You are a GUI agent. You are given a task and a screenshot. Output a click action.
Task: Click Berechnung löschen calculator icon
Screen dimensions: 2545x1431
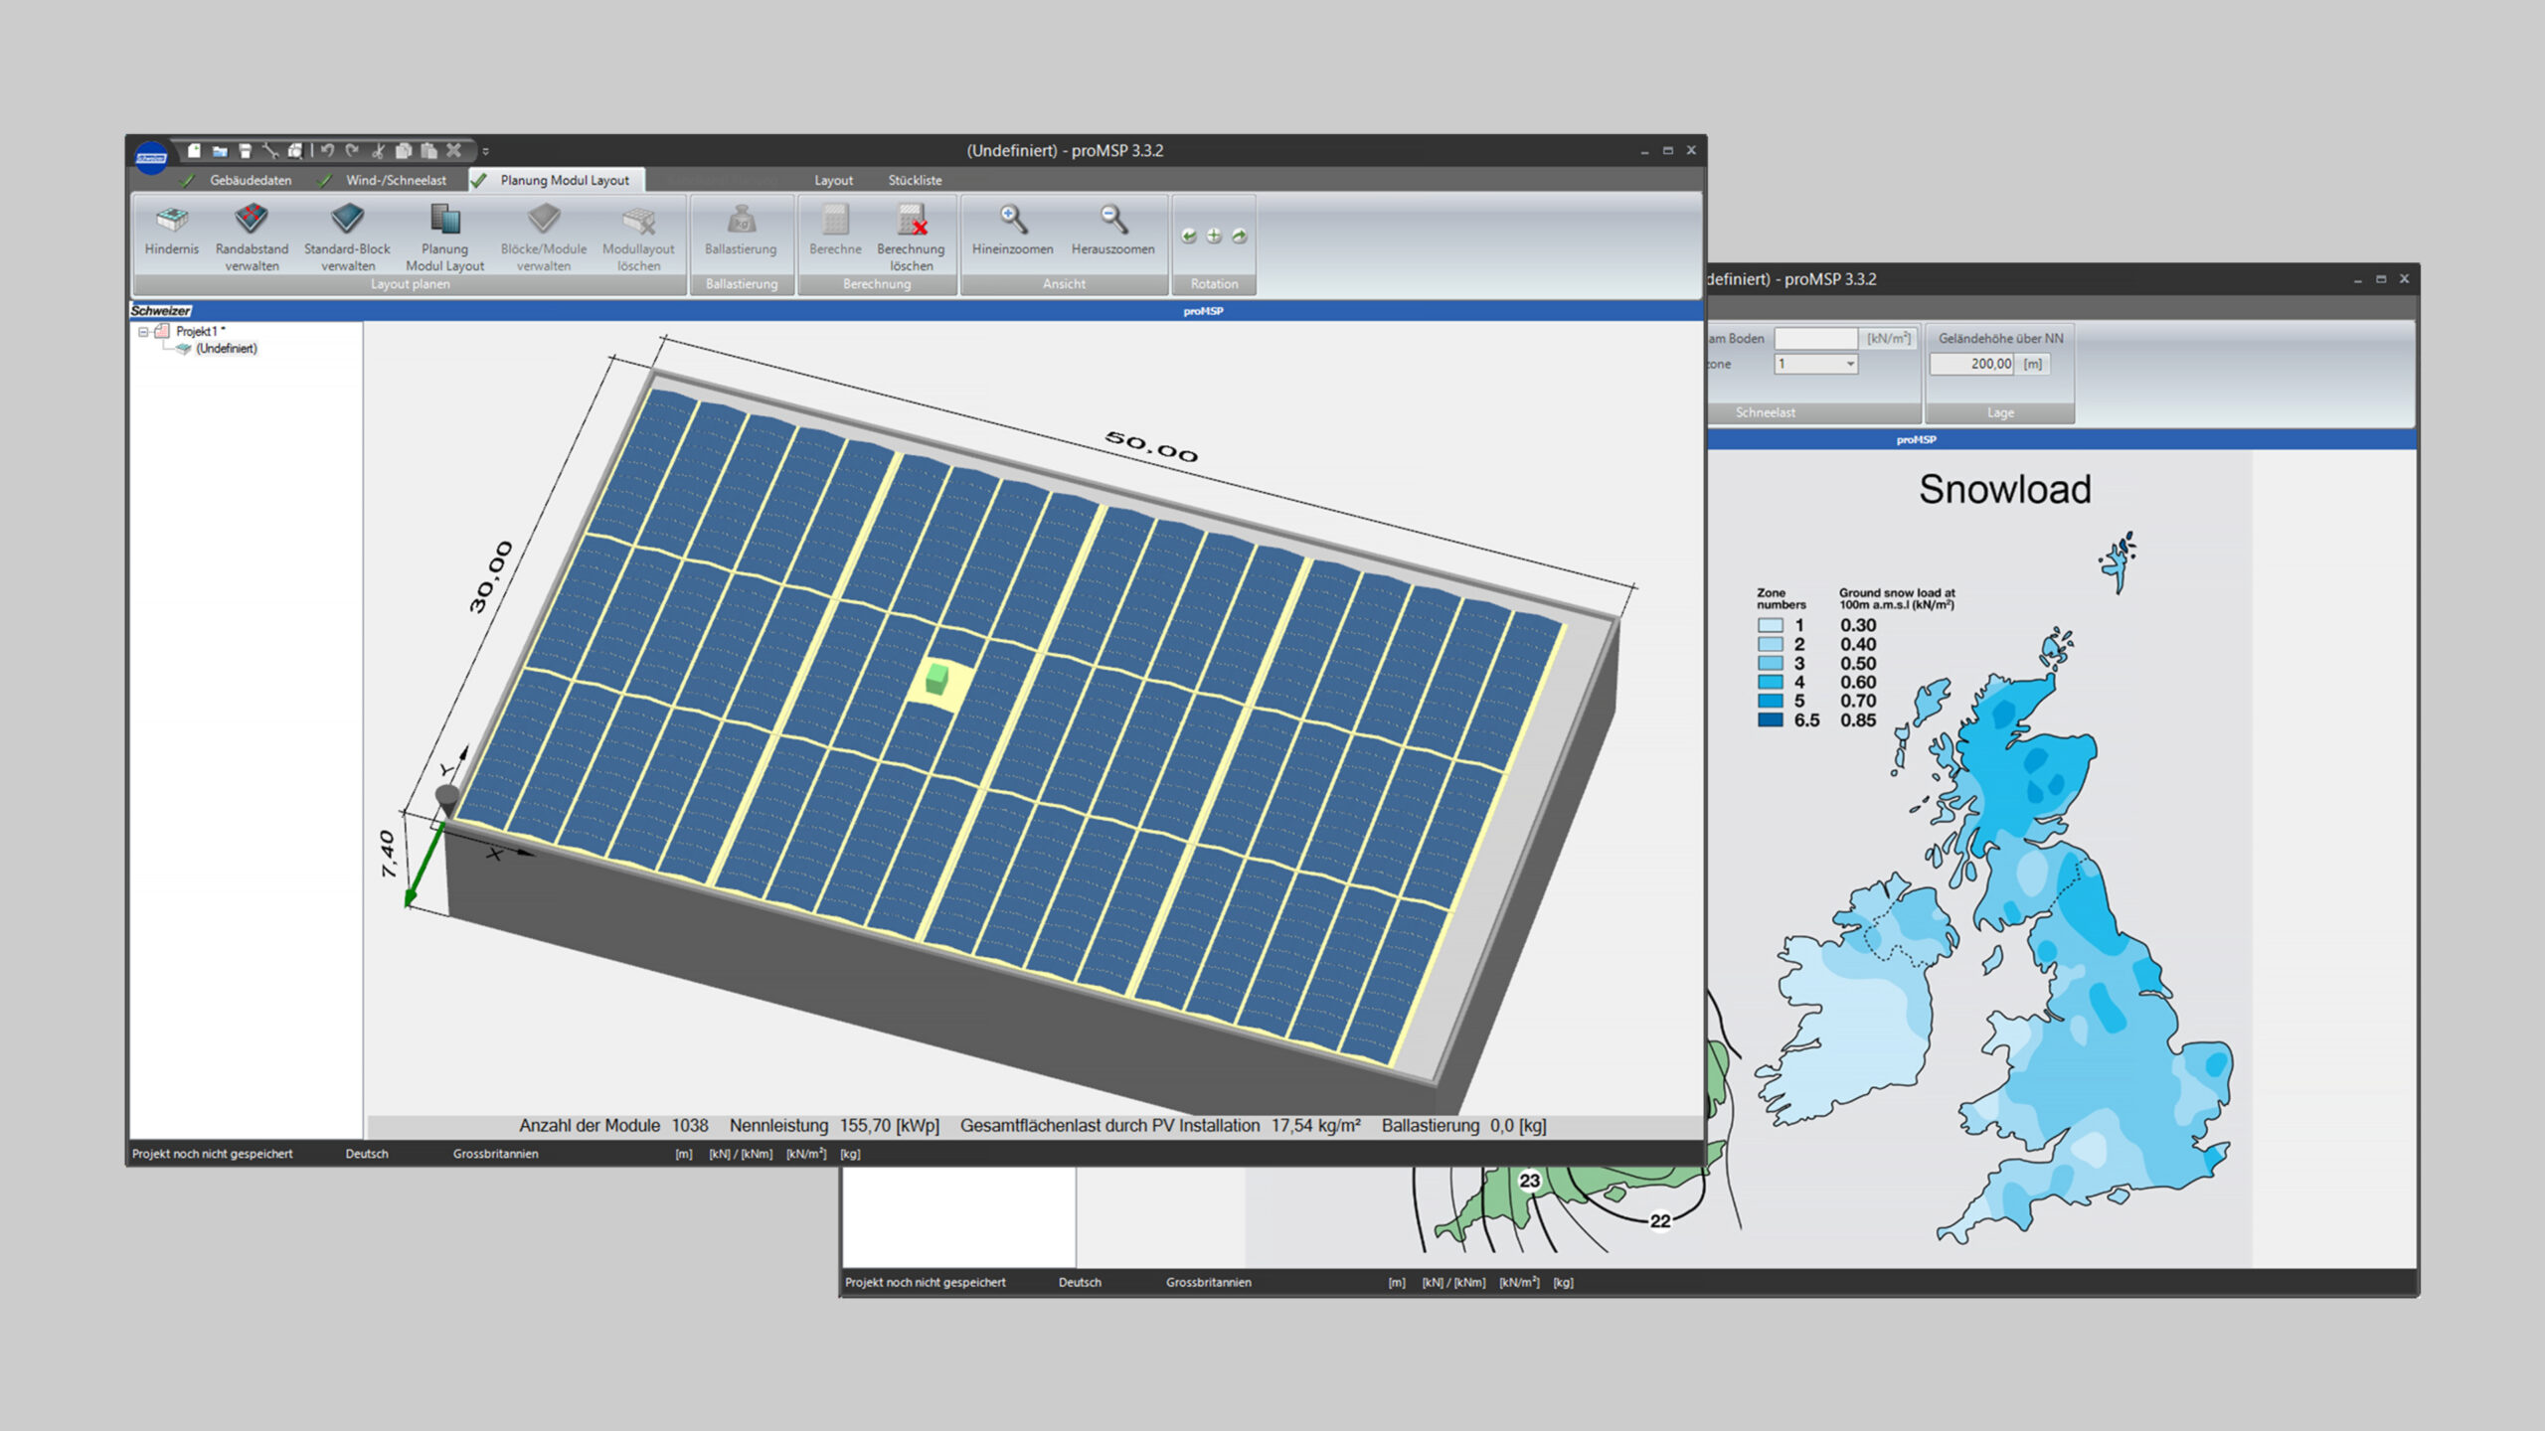[911, 221]
